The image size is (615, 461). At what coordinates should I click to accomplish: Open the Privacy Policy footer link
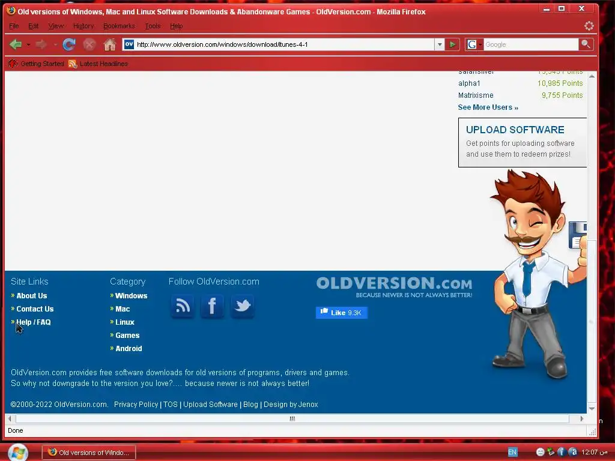pyautogui.click(x=136, y=404)
